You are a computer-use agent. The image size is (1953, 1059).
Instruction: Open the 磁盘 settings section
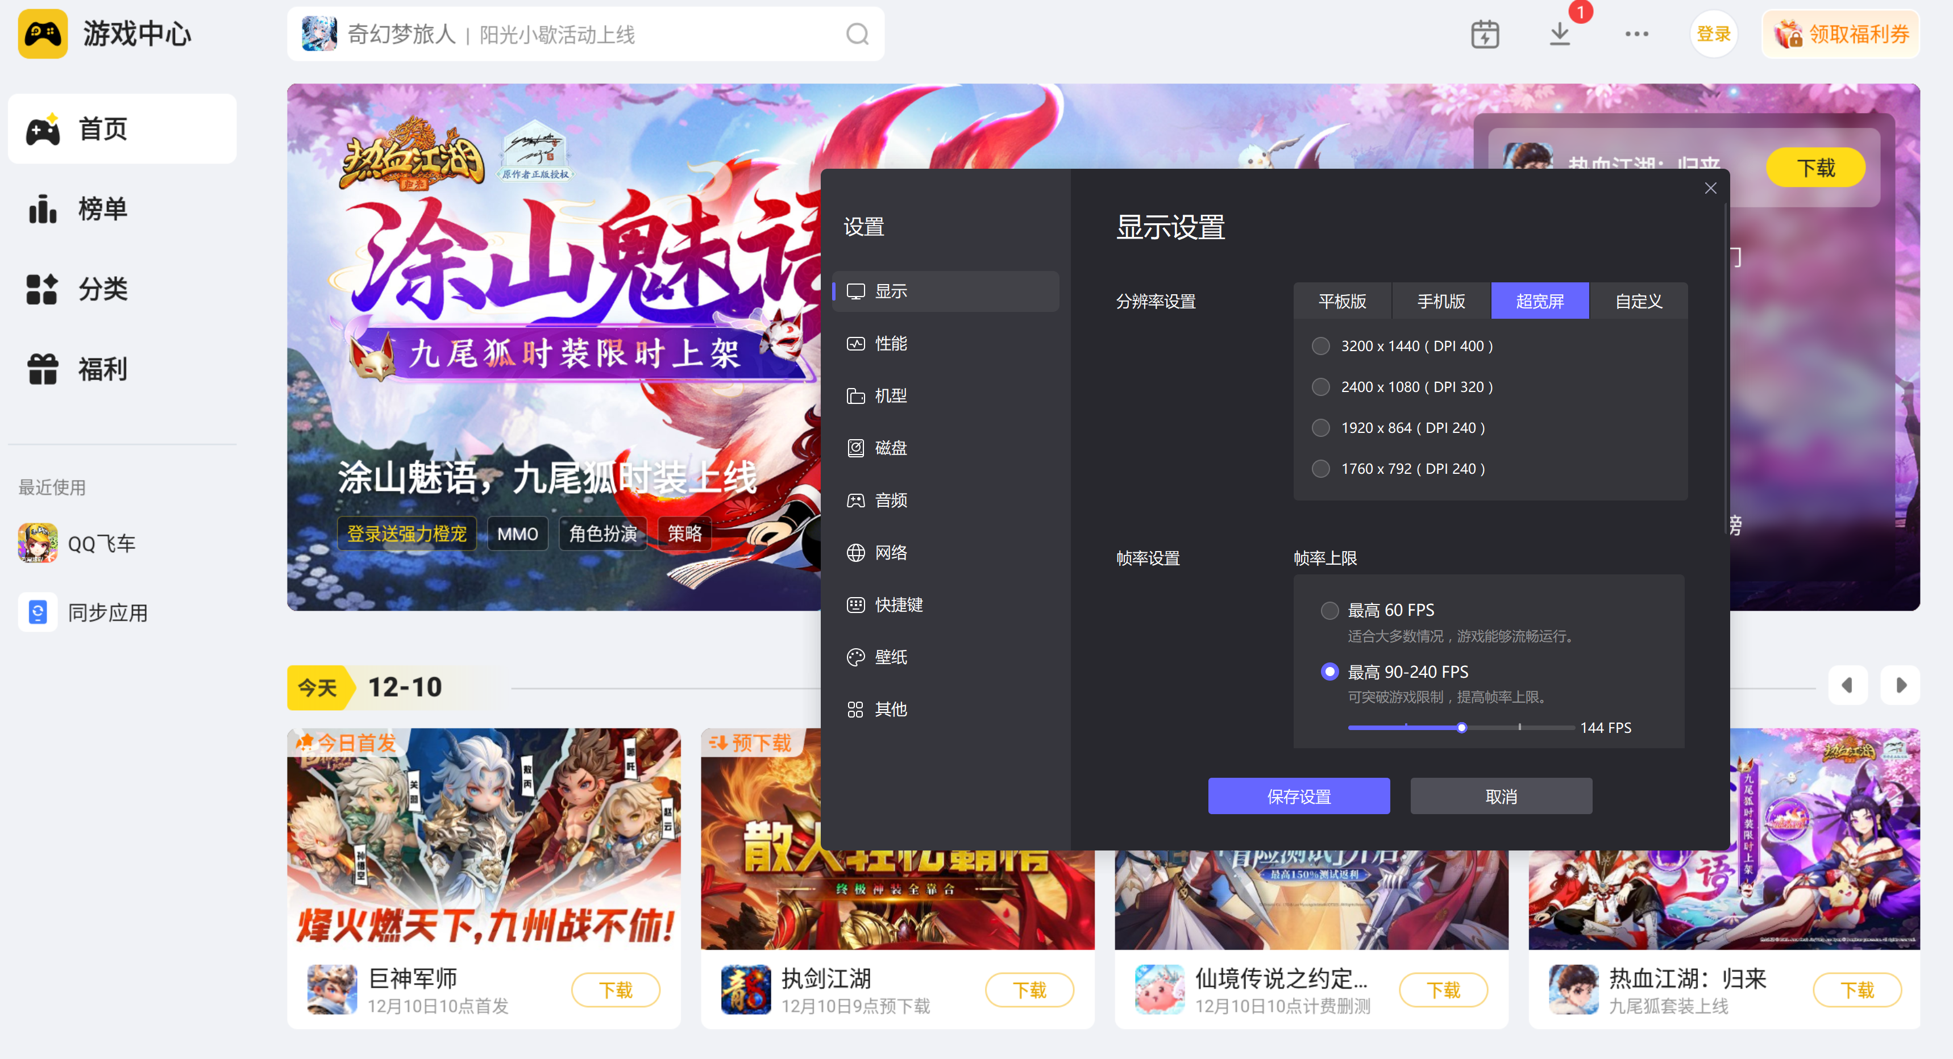[x=892, y=447]
